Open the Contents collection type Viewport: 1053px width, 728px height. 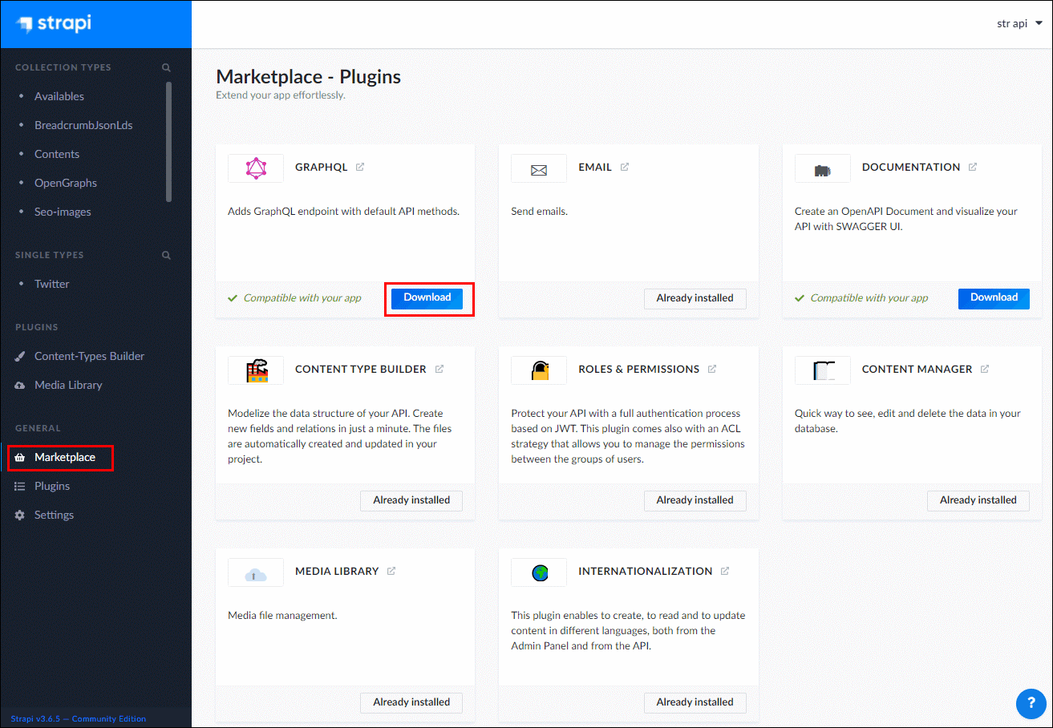coord(57,154)
